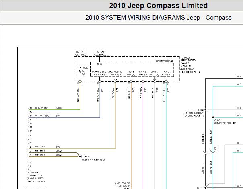Click the 'D65' label on the S002 splice line
Image resolution: width=243 pixels, height=189 pixels.
(239, 108)
